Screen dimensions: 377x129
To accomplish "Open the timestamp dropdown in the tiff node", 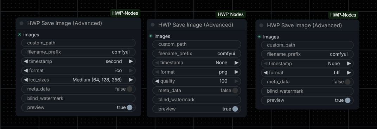I will coord(307,64).
